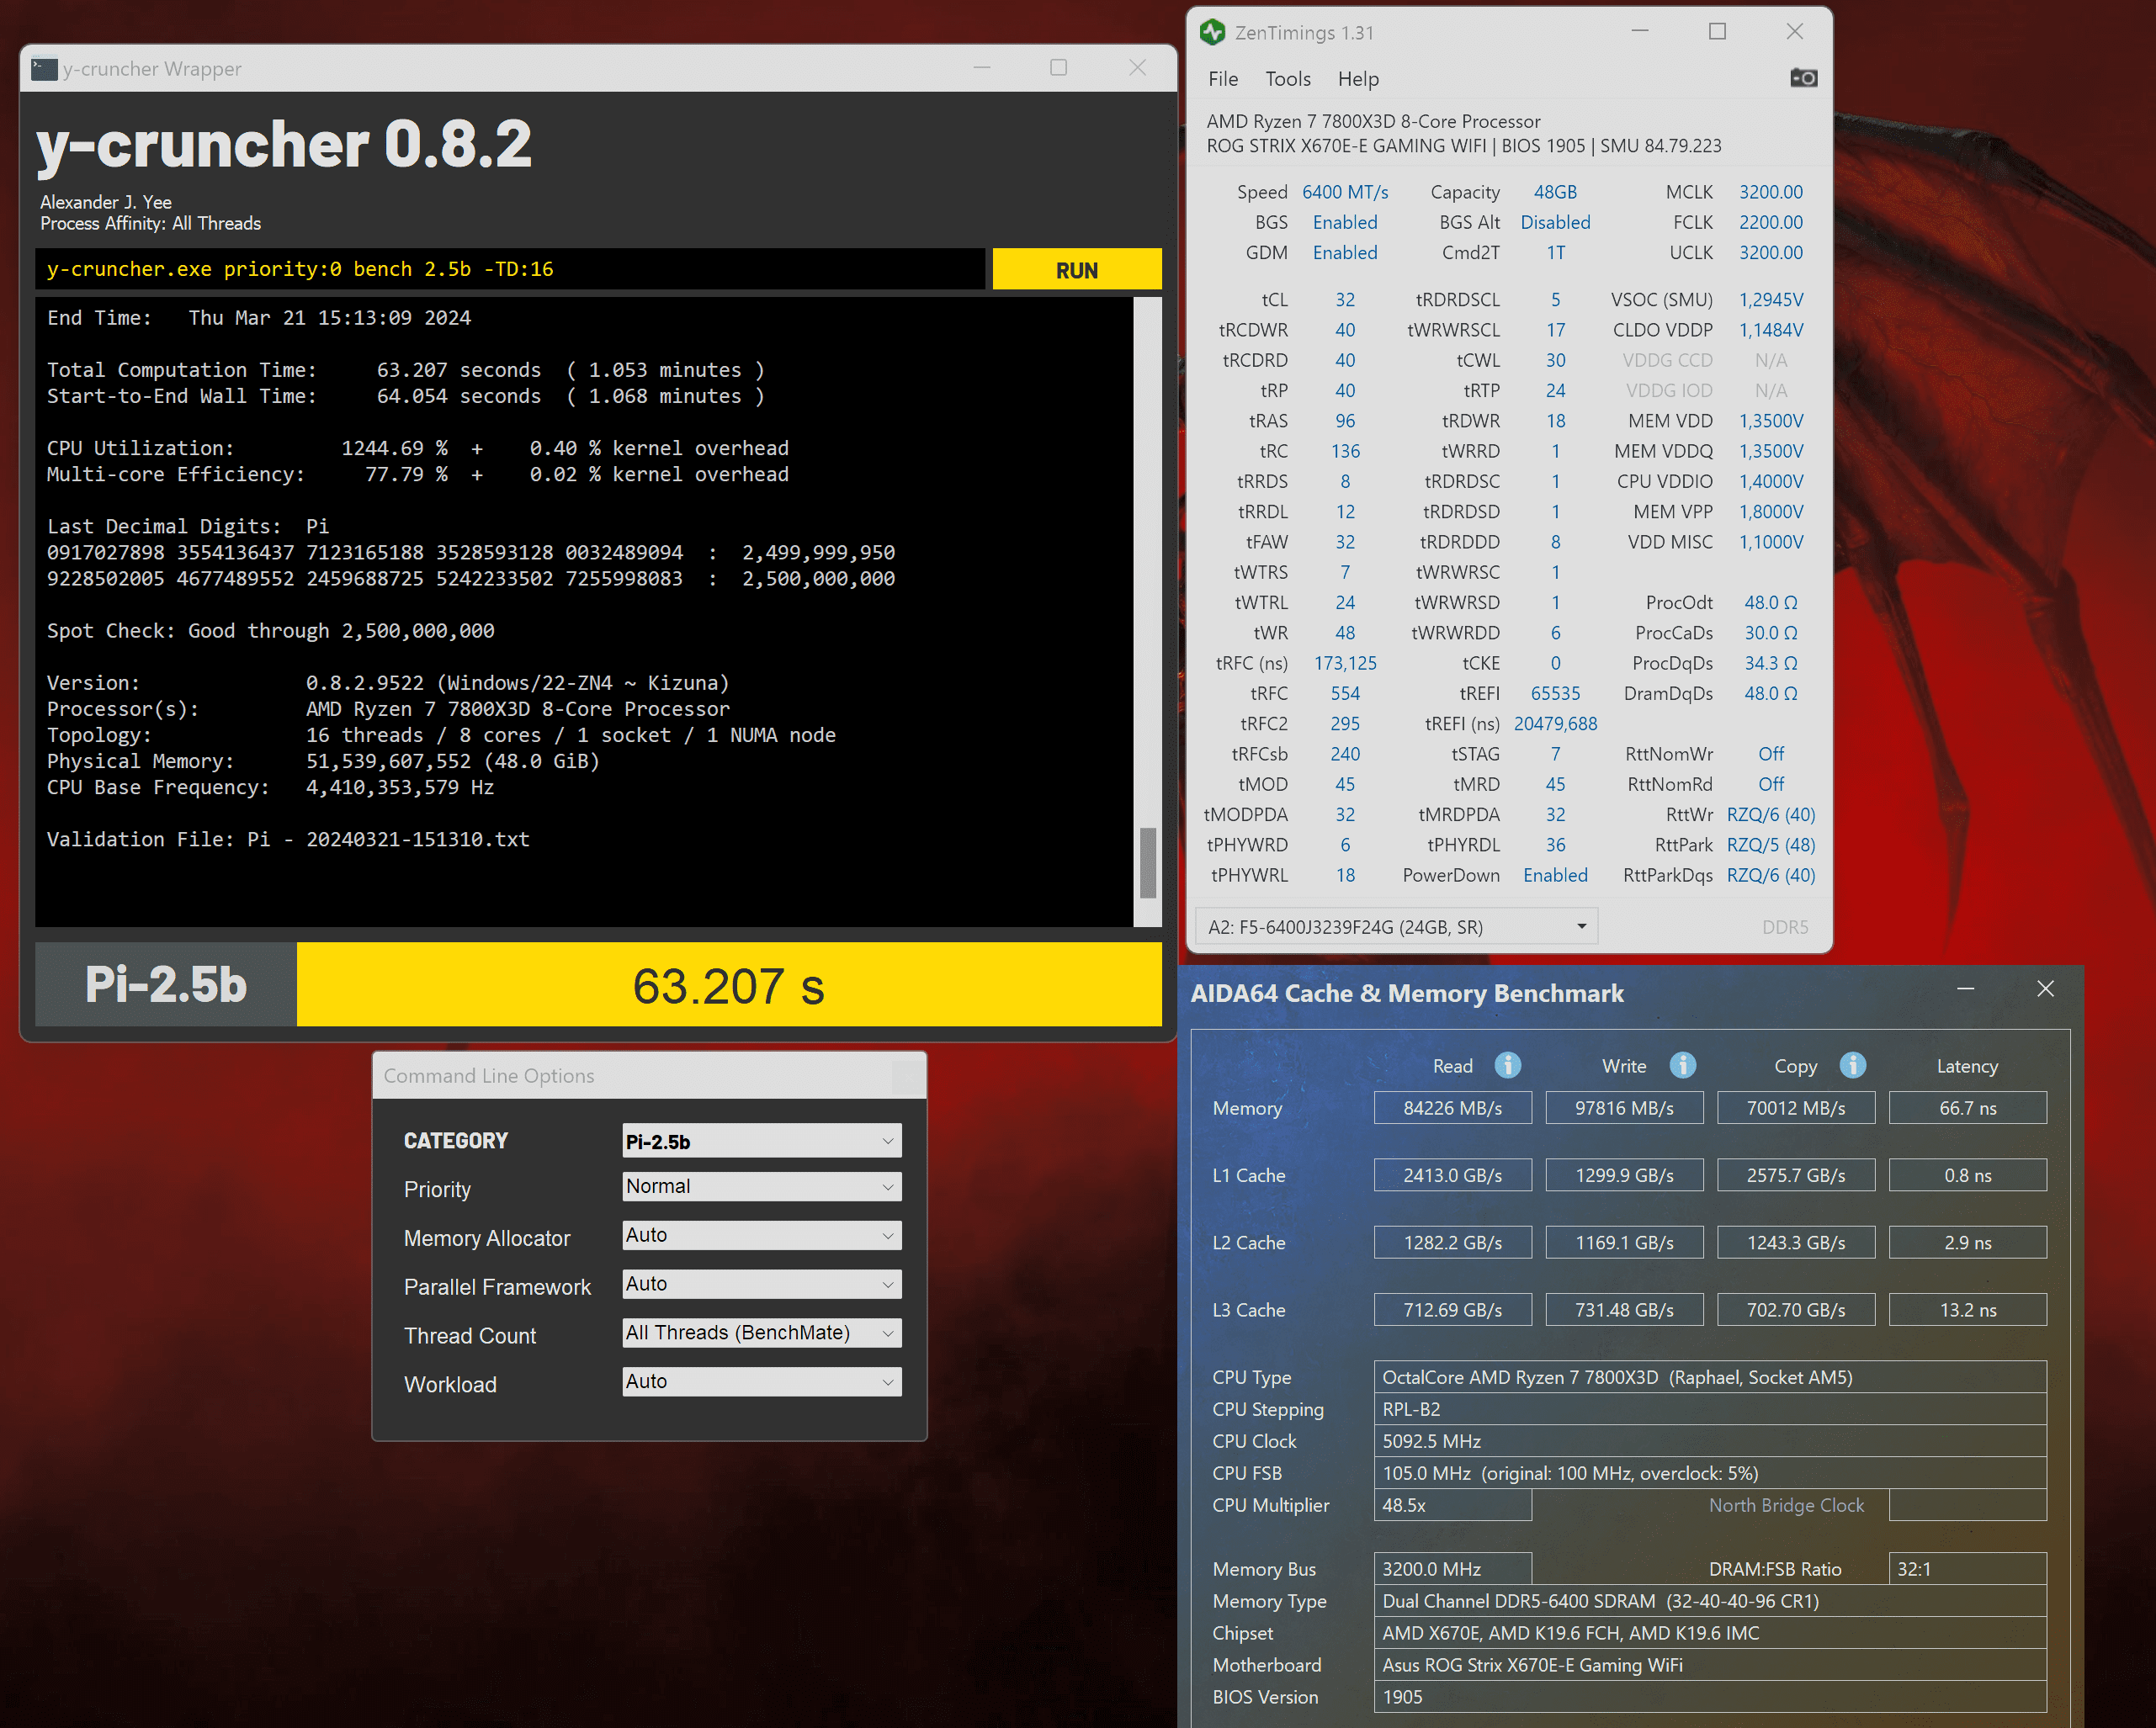Click the y-cruncher command line field
Screen dimensions: 2156x1728
click(x=510, y=270)
